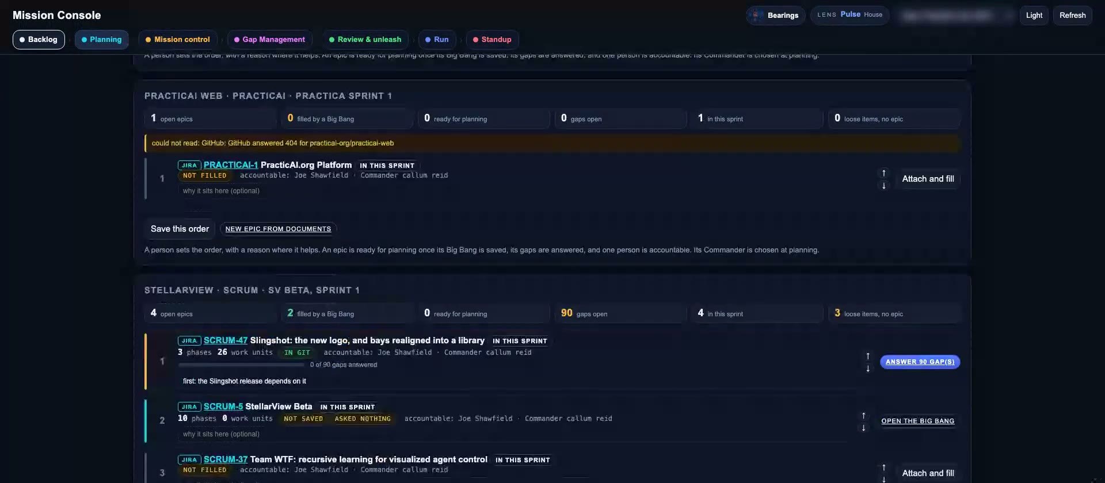Click Attach and fill for SCRUM-37
Viewport: 1105px width, 483px height.
point(928,473)
